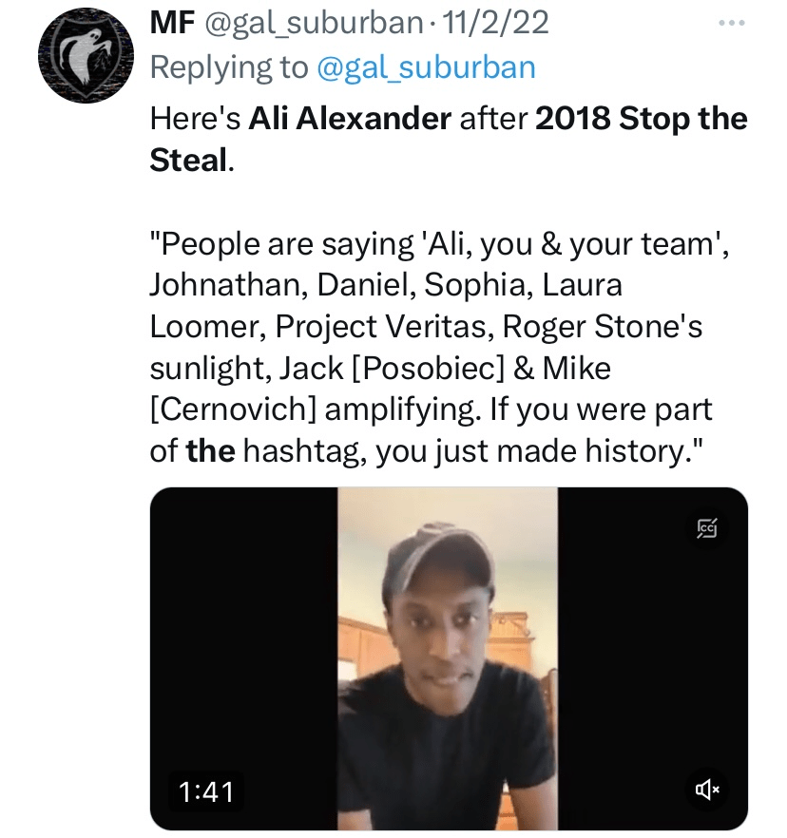This screenshot has height=838, width=787.
Task: Play the video of the man in cap
Action: tap(448, 657)
